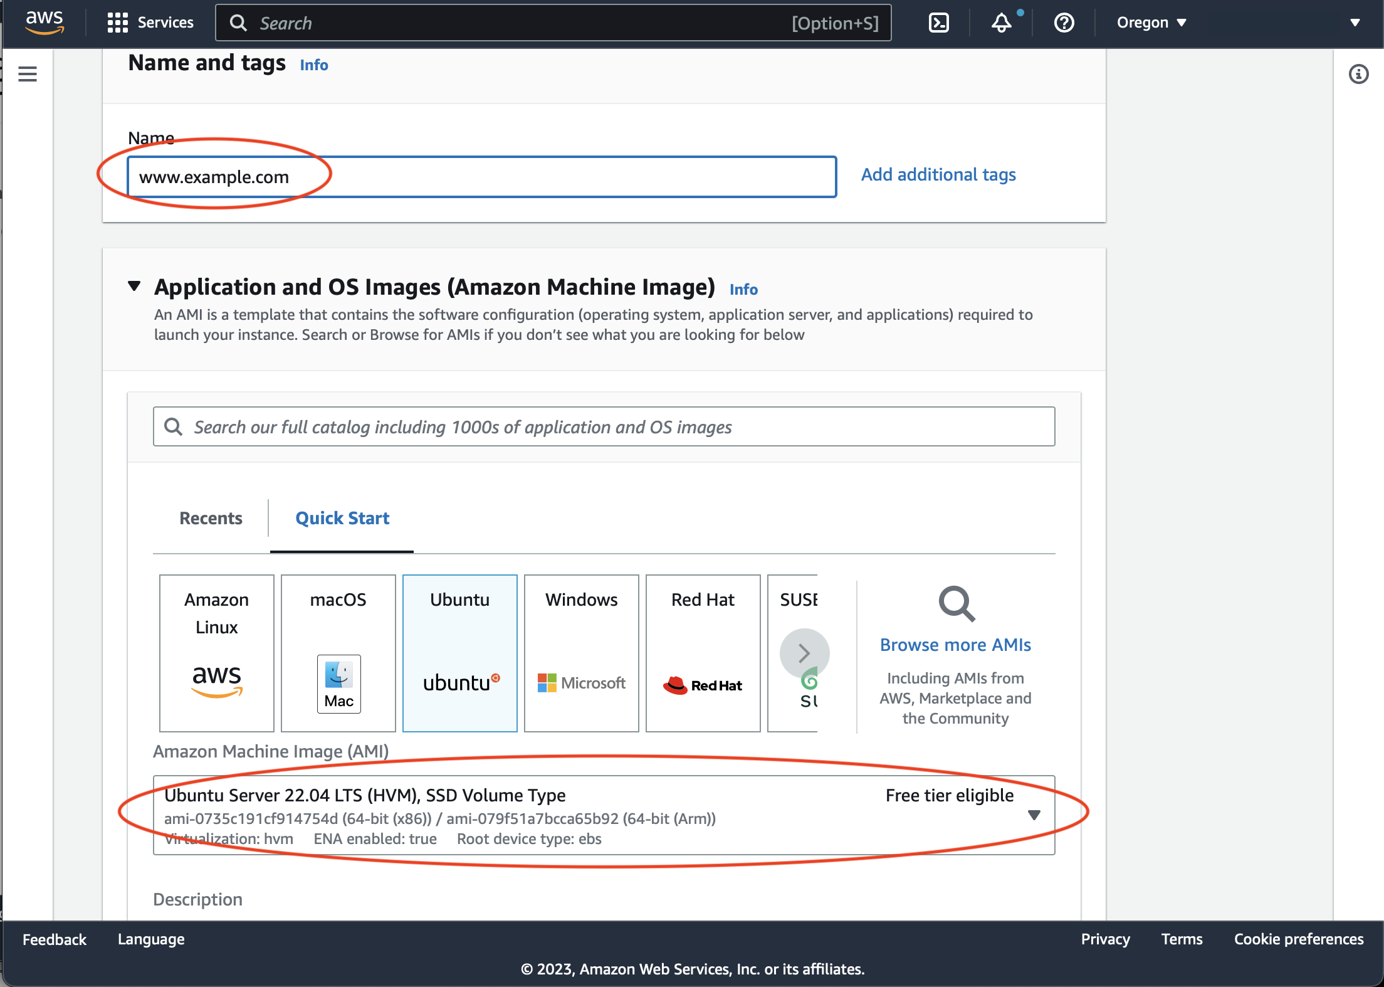Open Cookie preferences in the footer
This screenshot has height=987, width=1384.
[1299, 939]
